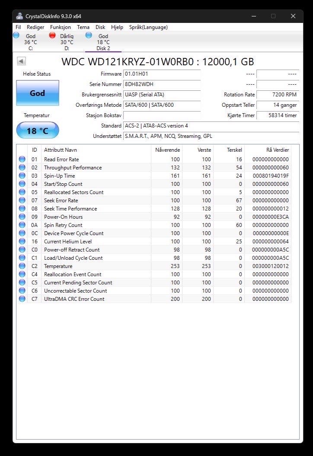
Task: Click the status icon for Load/Unload Cycle Count
Action: click(x=22, y=258)
